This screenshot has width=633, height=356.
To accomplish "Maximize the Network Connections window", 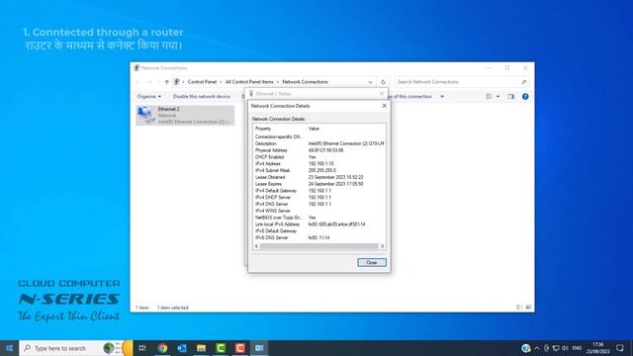I will click(x=507, y=68).
